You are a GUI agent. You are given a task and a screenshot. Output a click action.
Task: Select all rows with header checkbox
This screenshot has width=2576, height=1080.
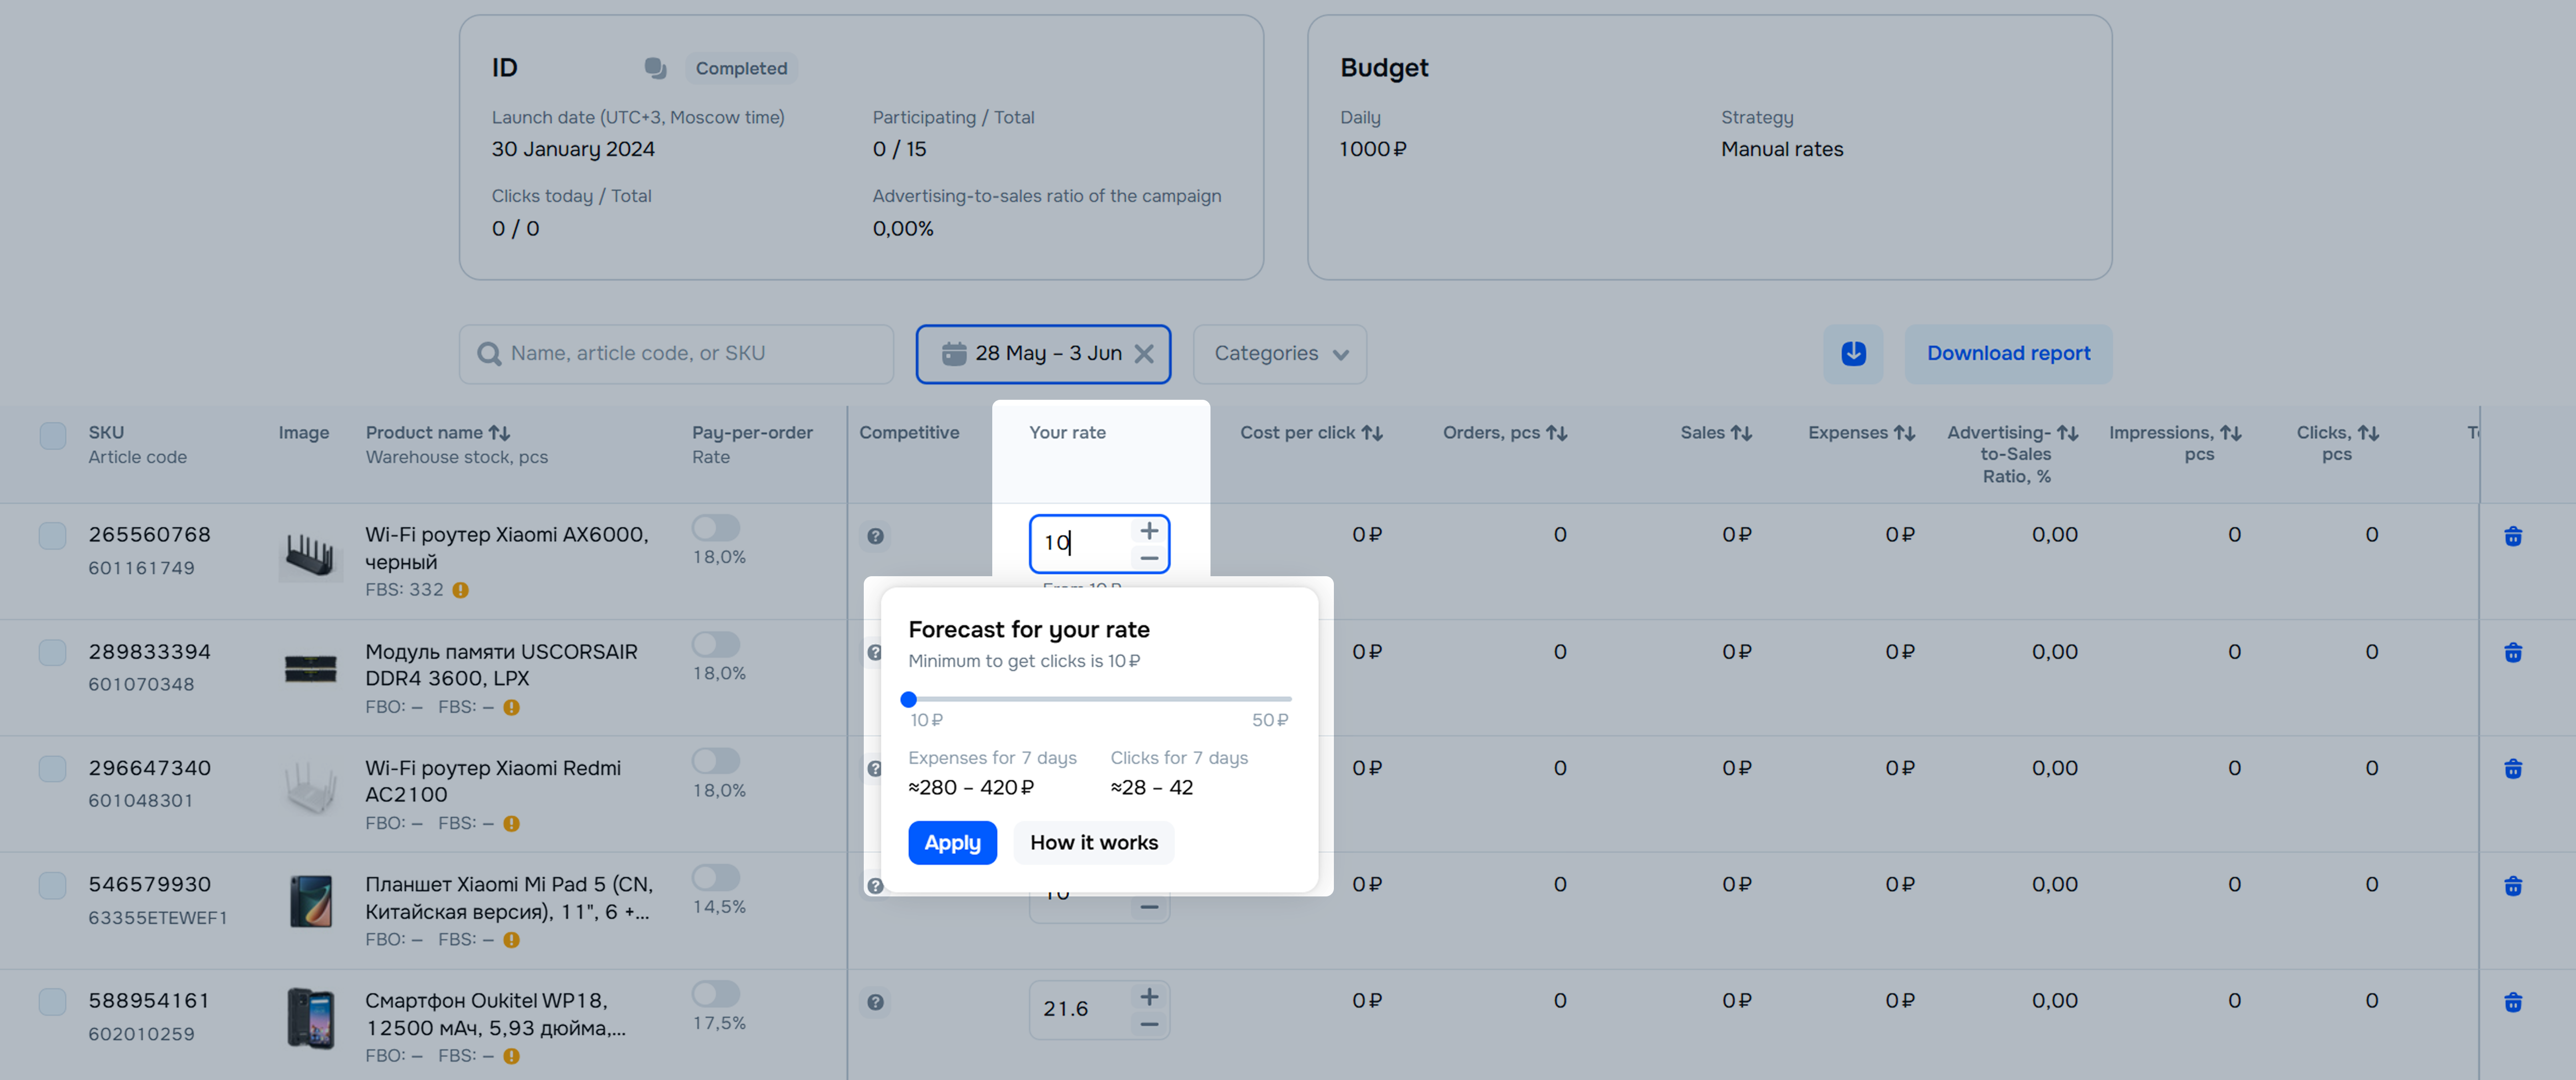click(52, 435)
